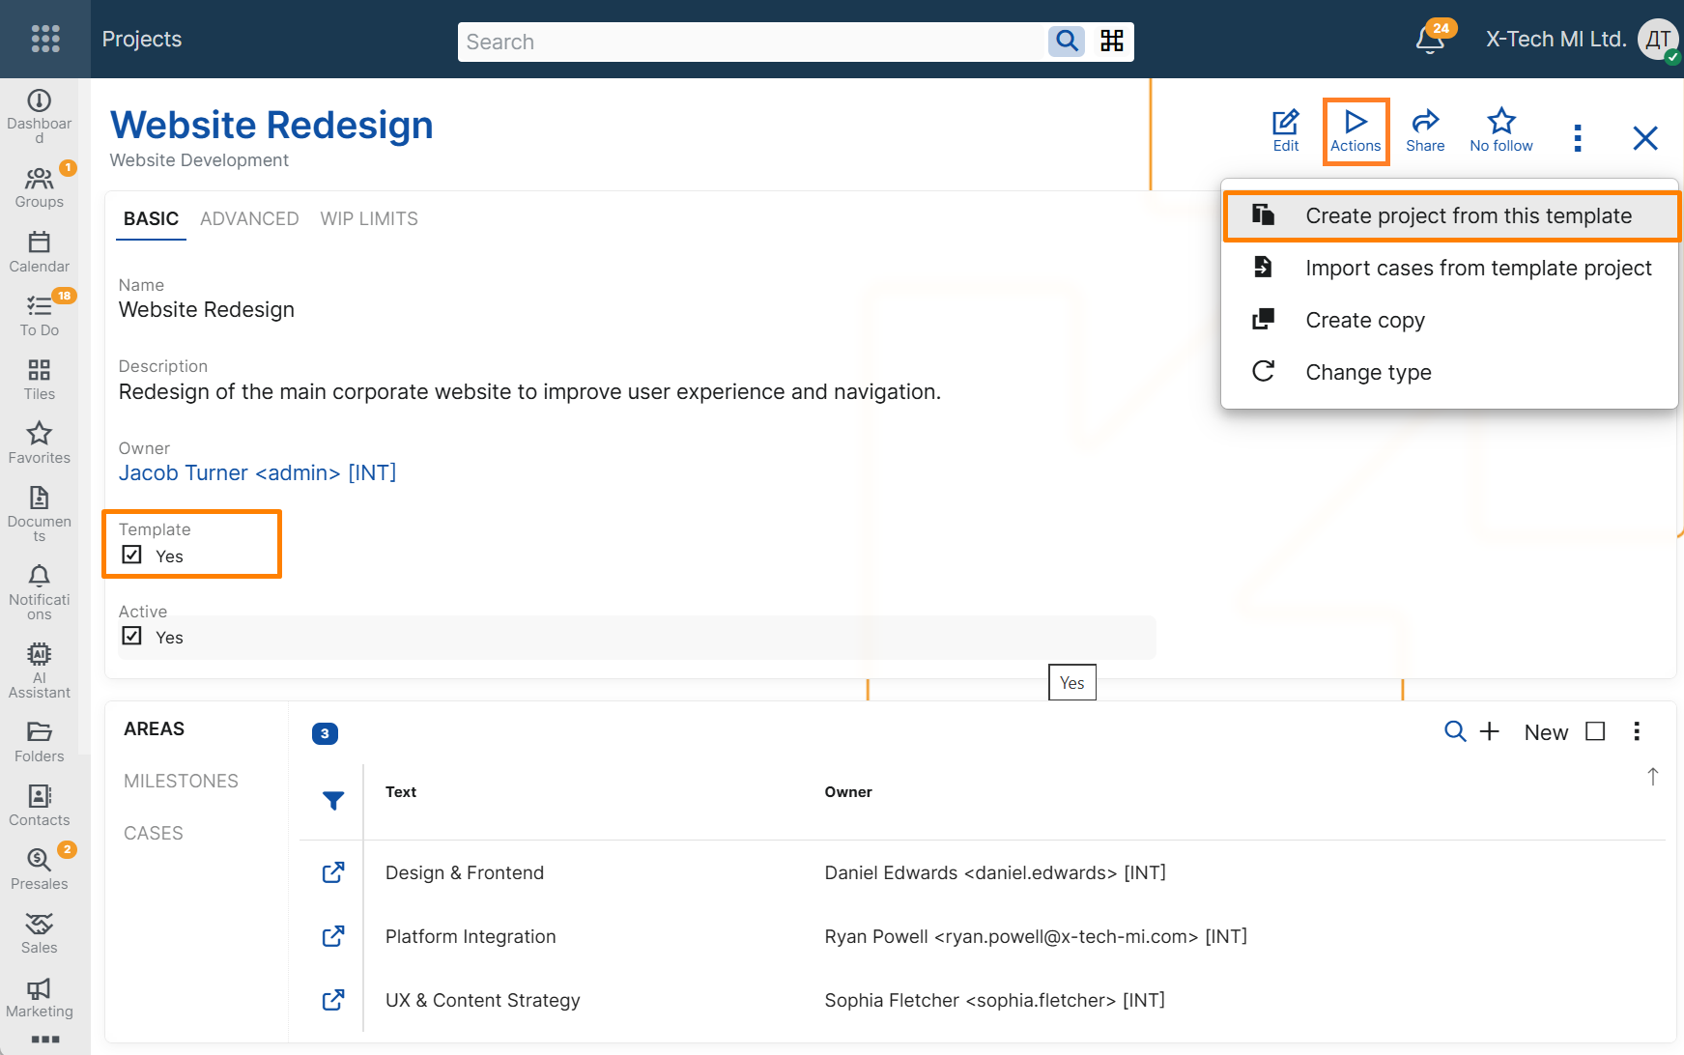Screen dimensions: 1684x1055
Task: Click the Design & Frontend row text
Action: pos(465,872)
